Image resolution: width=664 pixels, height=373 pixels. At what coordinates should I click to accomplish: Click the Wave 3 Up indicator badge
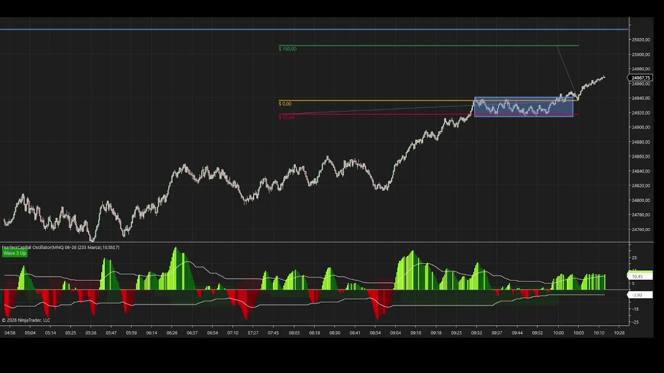15,253
